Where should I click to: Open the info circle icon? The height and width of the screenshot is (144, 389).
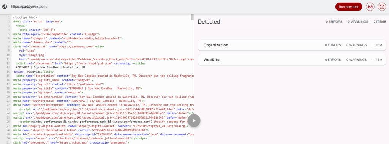[382, 7]
